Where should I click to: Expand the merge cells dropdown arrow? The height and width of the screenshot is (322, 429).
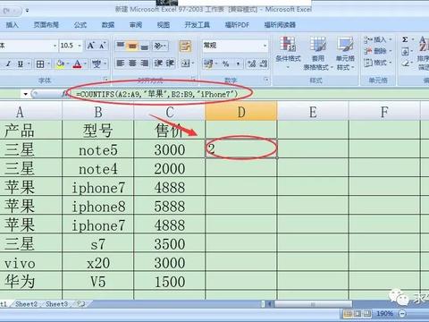[x=193, y=64]
